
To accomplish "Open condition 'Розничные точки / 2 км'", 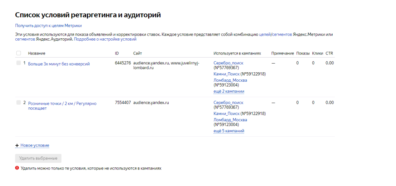I will point(62,103).
